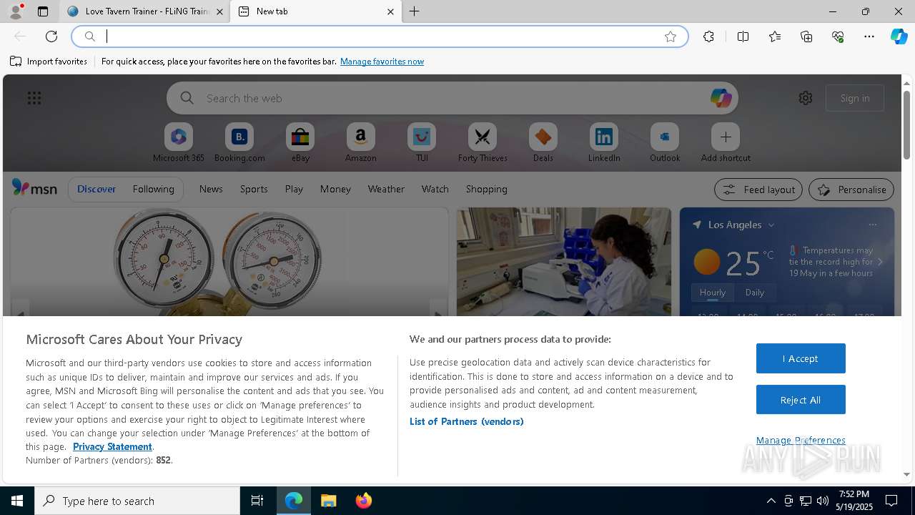This screenshot has height=515, width=915.
Task: Open Collections icon
Action: point(806,36)
